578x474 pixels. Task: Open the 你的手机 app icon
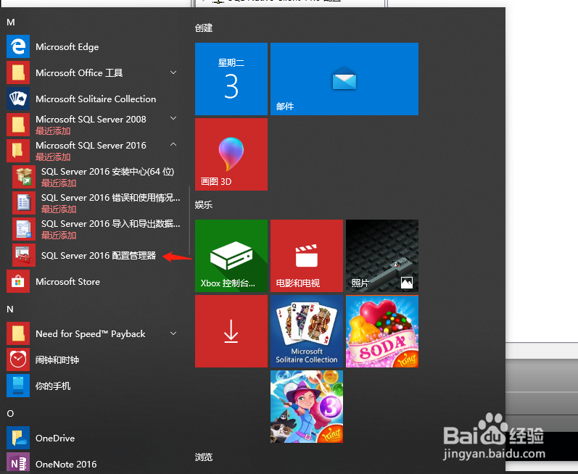[18, 386]
